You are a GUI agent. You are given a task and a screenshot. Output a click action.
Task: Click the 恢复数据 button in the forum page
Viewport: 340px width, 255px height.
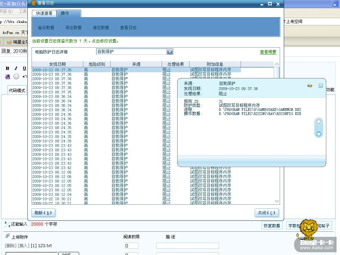(x=272, y=226)
